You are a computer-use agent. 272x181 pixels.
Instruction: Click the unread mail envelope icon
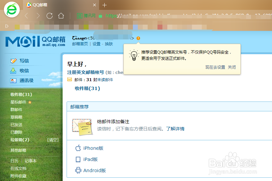[70, 79]
